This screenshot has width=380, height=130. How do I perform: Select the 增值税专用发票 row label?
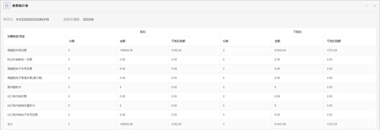point(17,50)
